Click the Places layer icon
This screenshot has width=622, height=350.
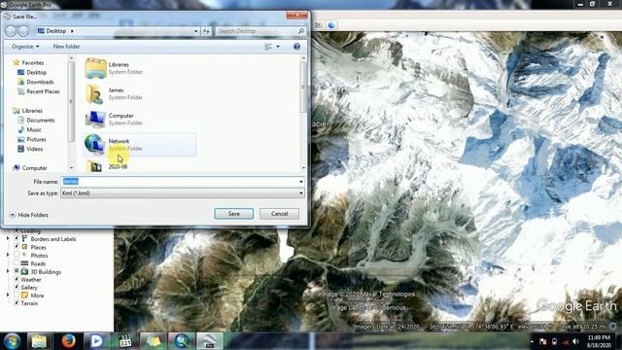tap(24, 247)
